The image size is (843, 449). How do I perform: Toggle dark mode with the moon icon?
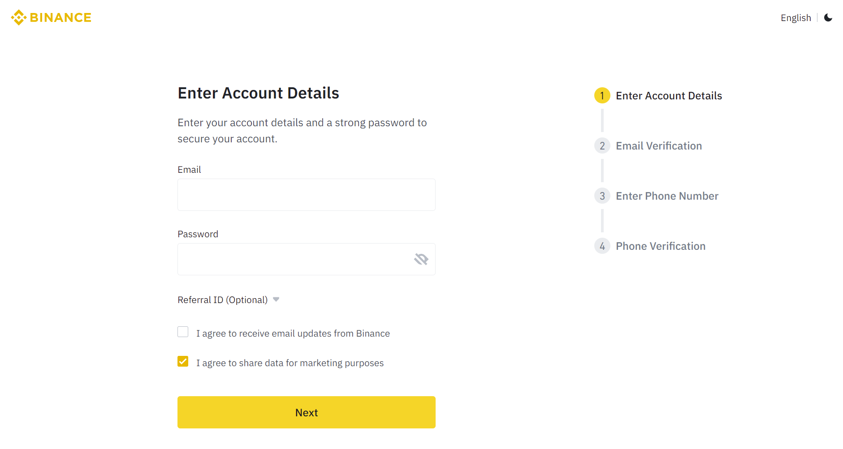[x=828, y=18]
